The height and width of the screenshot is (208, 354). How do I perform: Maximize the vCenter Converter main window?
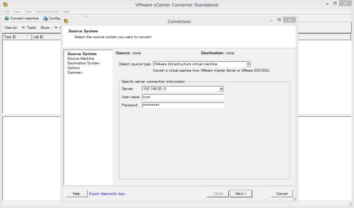tap(335, 4)
